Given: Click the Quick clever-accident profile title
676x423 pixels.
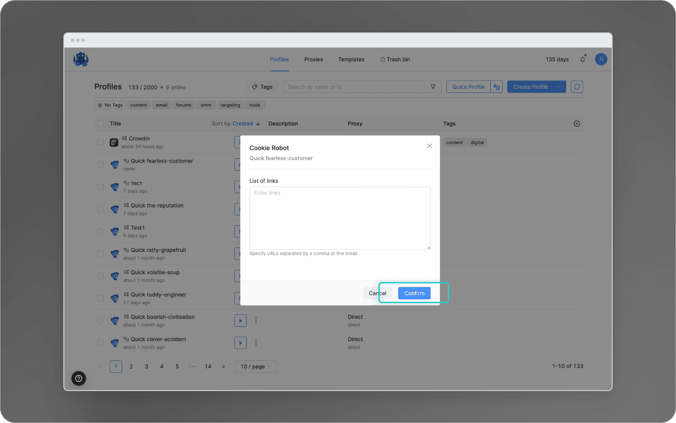Looking at the screenshot, I should point(158,339).
